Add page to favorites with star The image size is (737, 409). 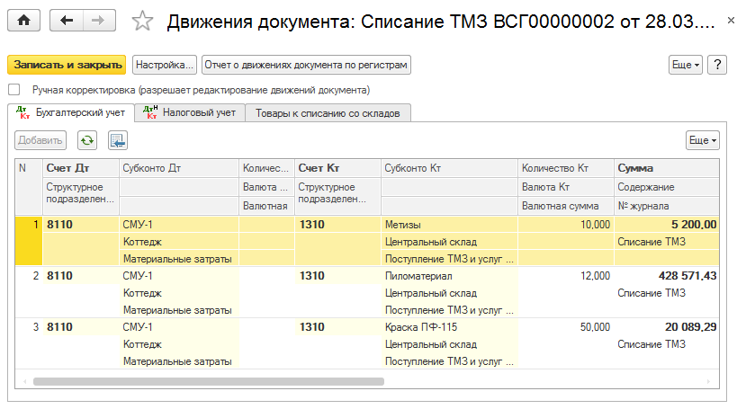tap(142, 21)
